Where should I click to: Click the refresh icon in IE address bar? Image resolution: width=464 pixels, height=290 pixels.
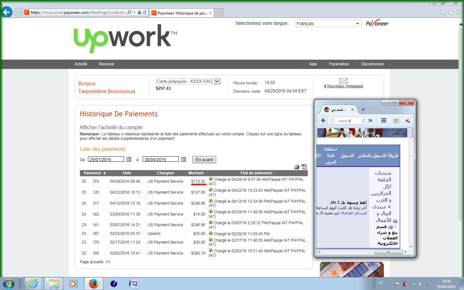point(145,13)
